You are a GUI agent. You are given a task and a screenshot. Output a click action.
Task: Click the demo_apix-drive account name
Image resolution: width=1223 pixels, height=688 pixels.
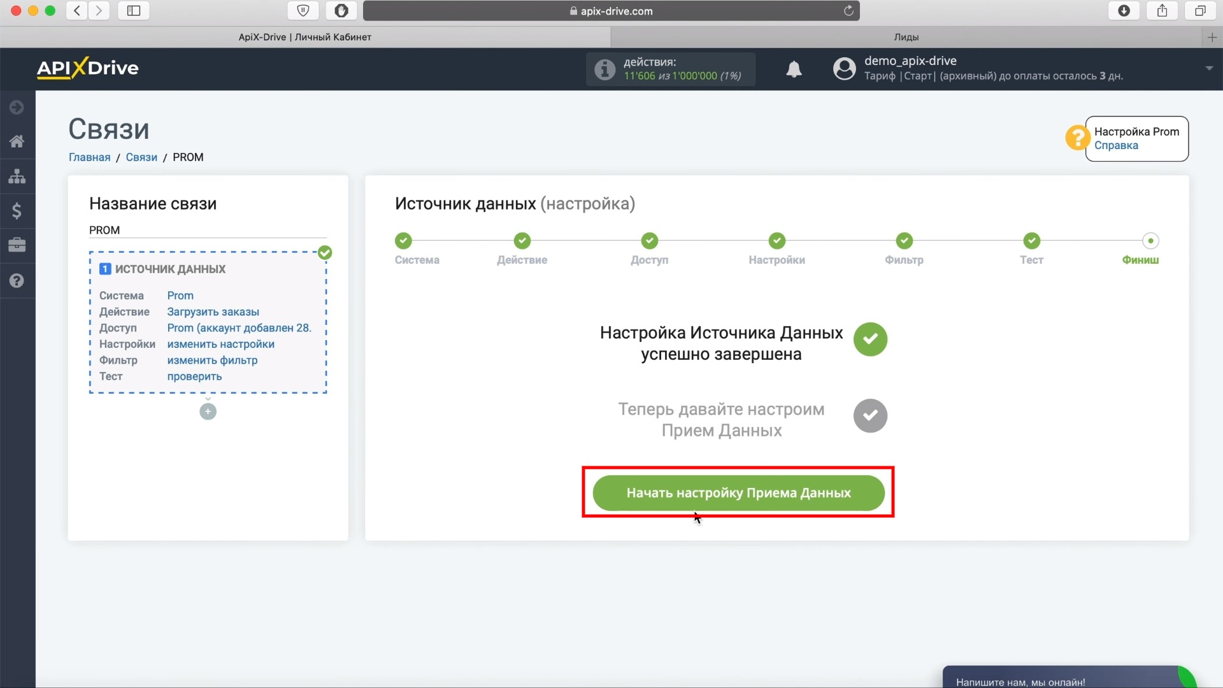(x=910, y=61)
